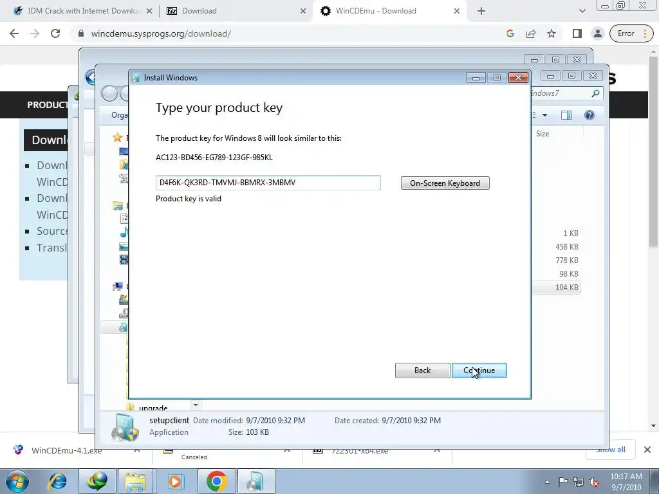
Task: Open a new Chrome tab
Action: point(481,11)
